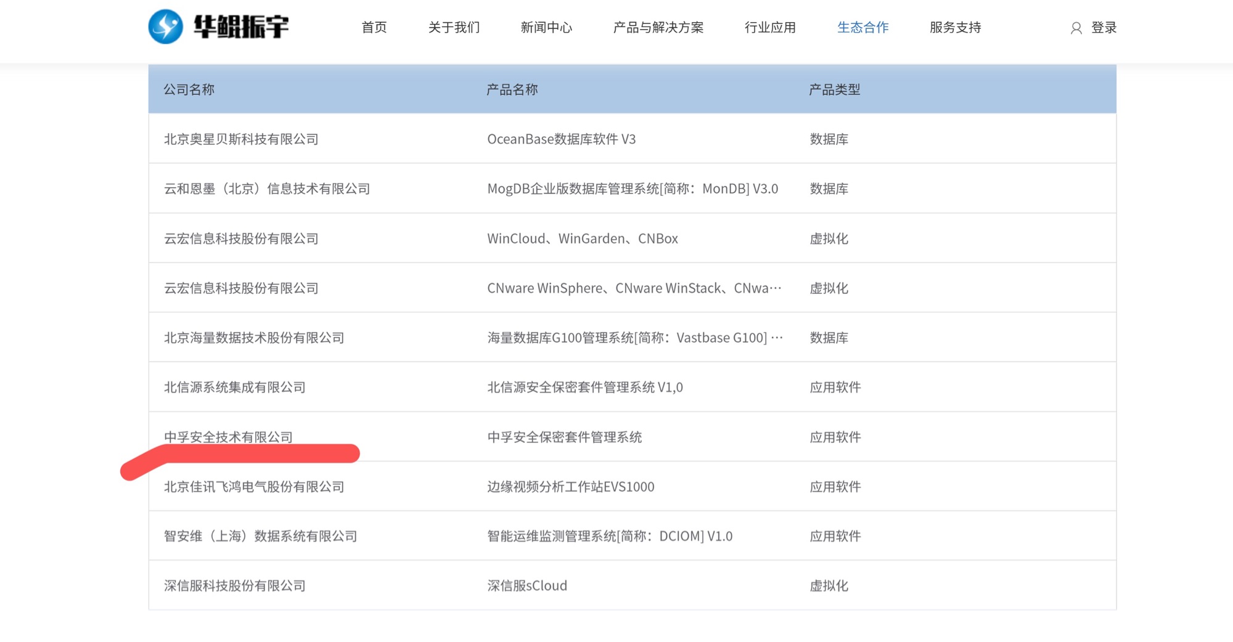This screenshot has width=1233, height=642.
Task: Click the MogDB企业版数据库管理系统 product cell
Action: [633, 189]
